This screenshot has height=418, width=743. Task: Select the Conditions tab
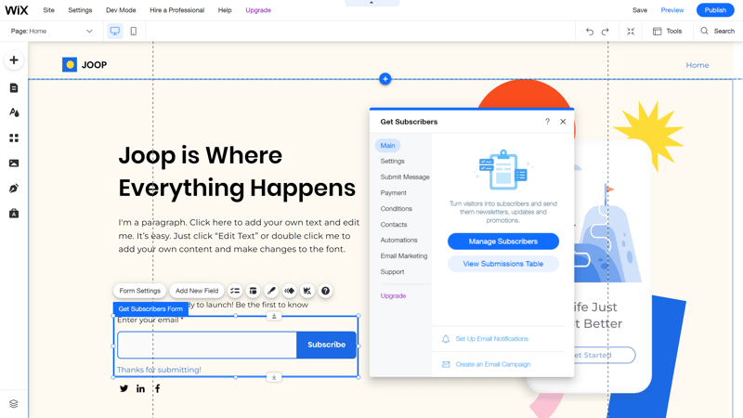[397, 208]
